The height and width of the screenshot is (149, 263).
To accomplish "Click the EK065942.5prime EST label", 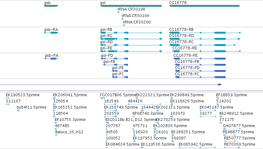I will point(195,145).
